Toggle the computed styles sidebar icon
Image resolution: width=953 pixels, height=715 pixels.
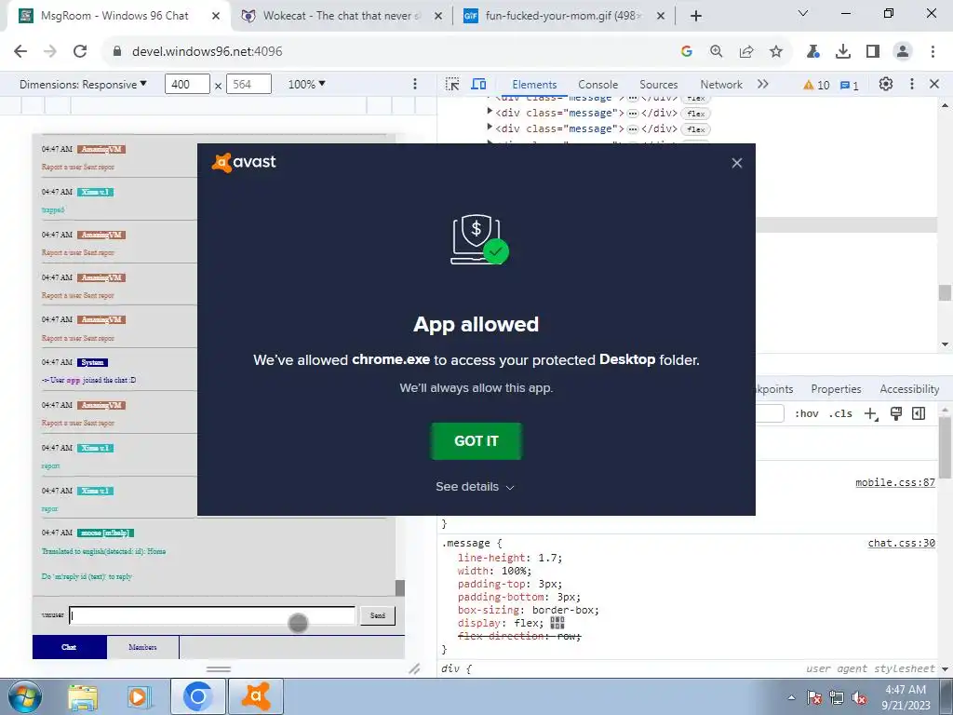click(919, 414)
